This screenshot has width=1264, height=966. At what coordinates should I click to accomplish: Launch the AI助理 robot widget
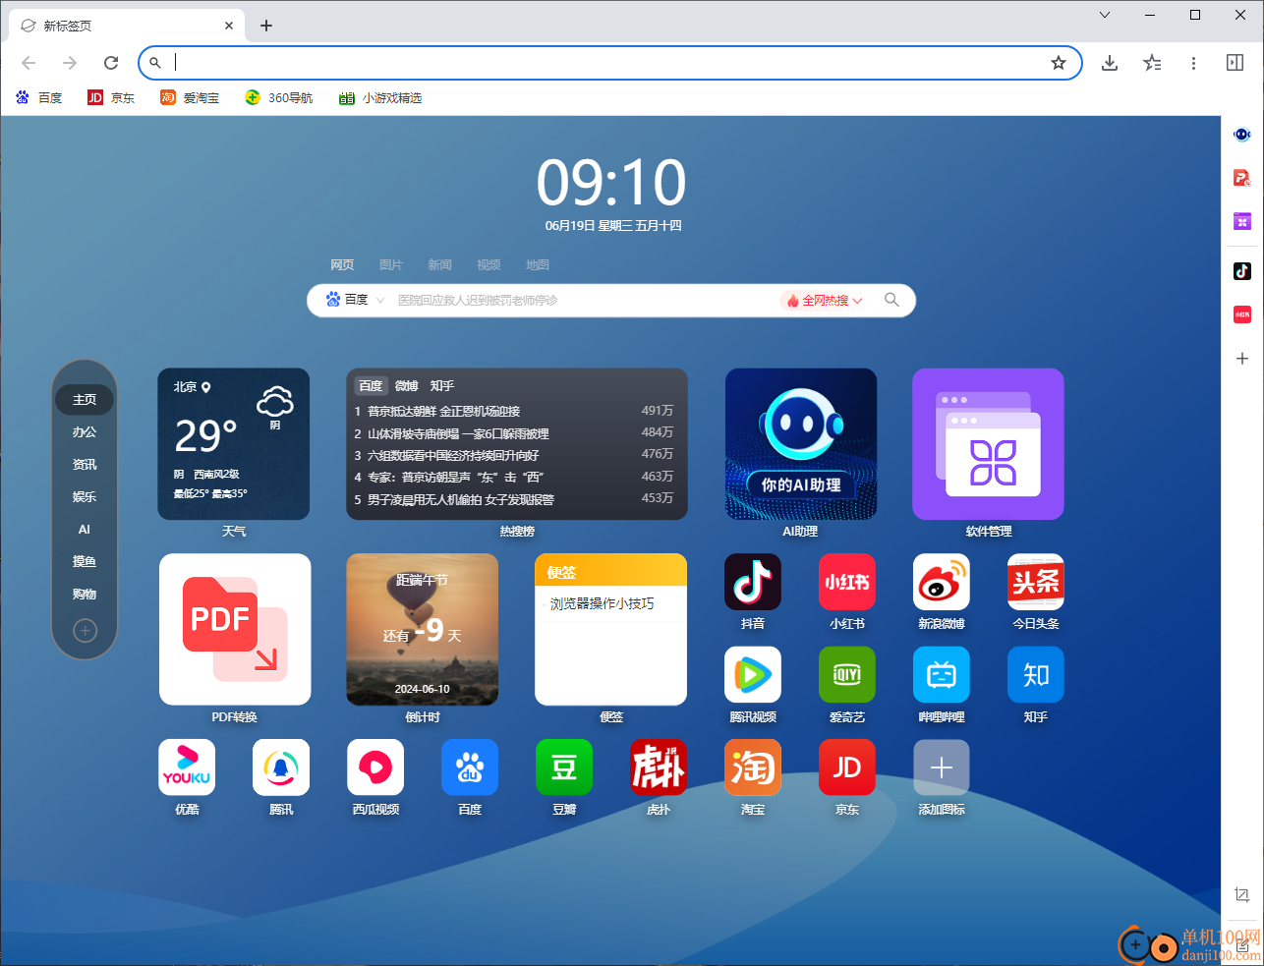(x=801, y=444)
